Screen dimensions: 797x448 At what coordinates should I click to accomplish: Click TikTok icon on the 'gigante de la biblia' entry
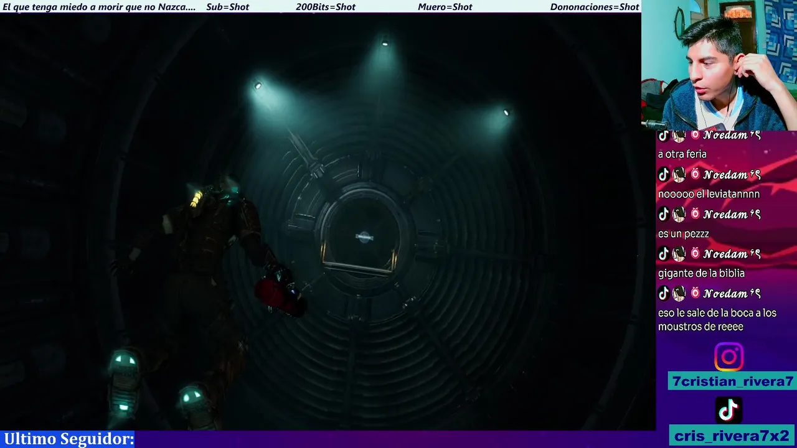coord(664,254)
